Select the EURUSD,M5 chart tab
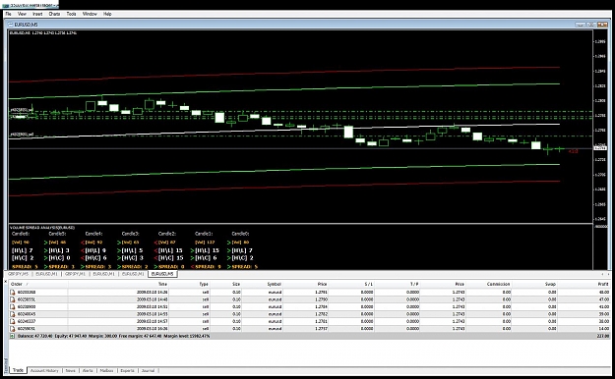This screenshot has height=379, width=615. click(x=162, y=274)
